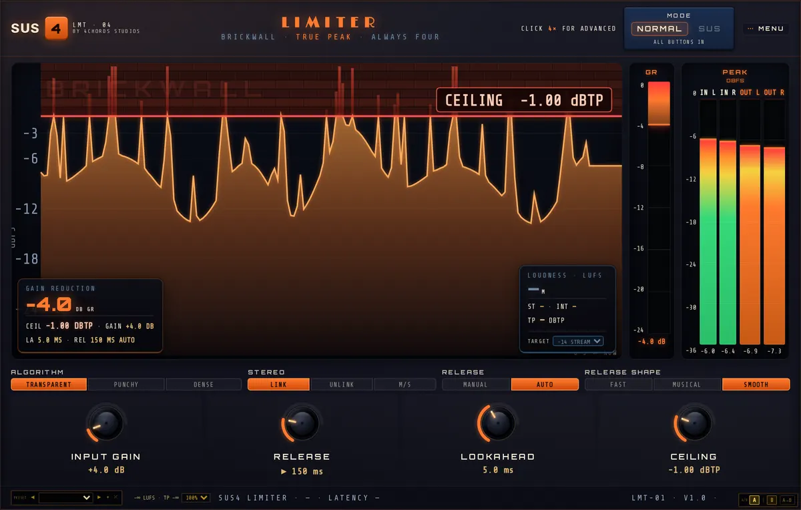
Task: Go to the next preset with right arrow
Action: pos(99,497)
